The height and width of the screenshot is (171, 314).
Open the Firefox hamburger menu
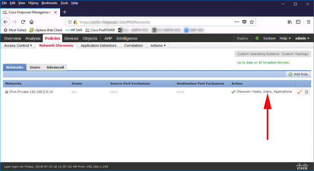(x=309, y=22)
